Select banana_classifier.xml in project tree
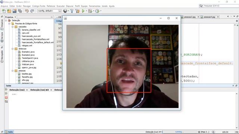Image resolution: width=239 pixels, height=134 pixels. pos(31,30)
